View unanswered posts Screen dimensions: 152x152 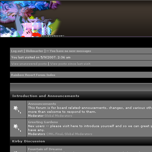29,64
